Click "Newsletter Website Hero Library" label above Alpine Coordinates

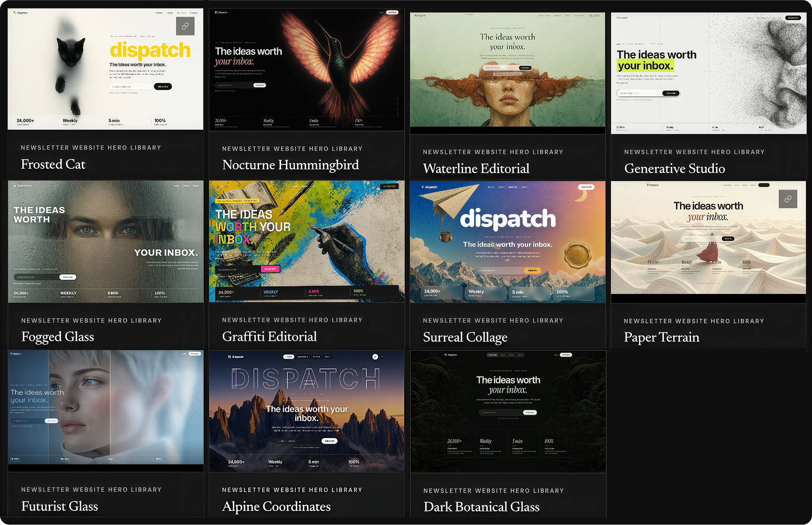pos(292,490)
